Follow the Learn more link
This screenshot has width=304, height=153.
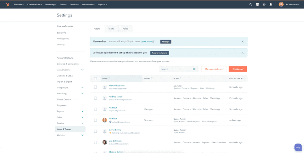click(x=148, y=42)
